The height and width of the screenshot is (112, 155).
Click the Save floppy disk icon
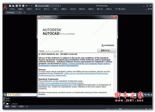17,6
